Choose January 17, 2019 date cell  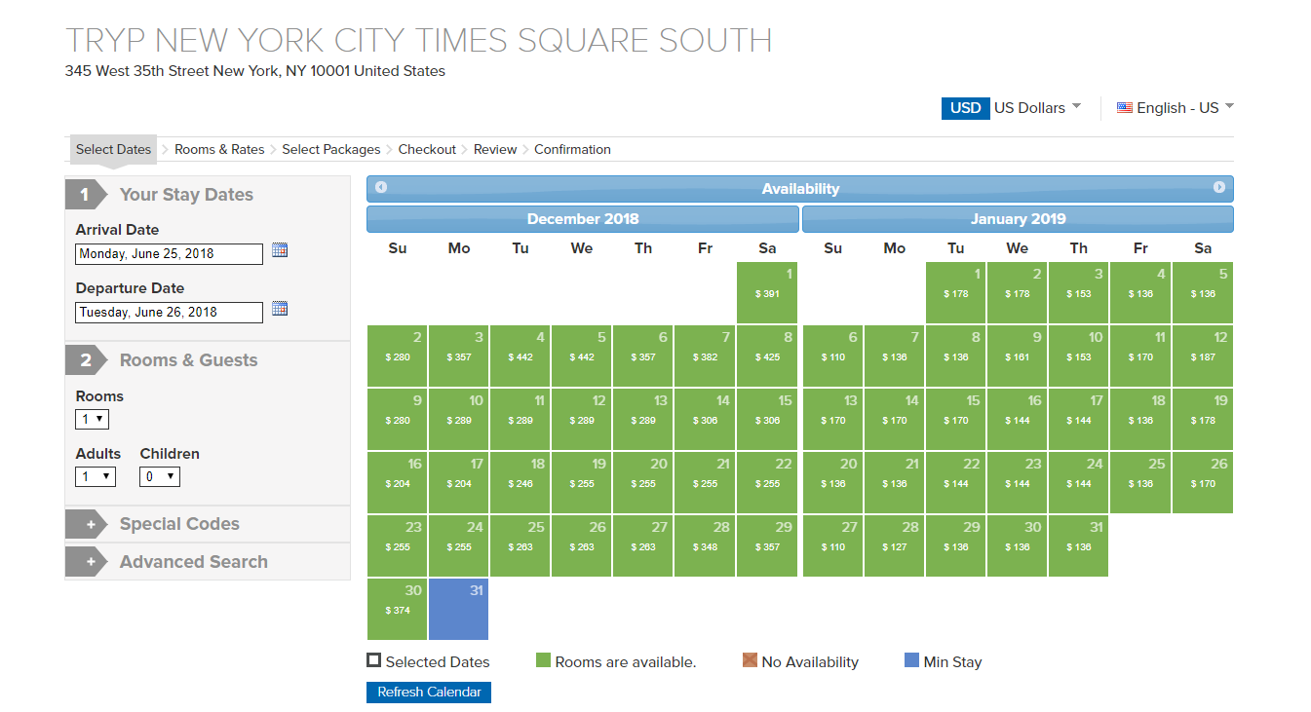1079,419
